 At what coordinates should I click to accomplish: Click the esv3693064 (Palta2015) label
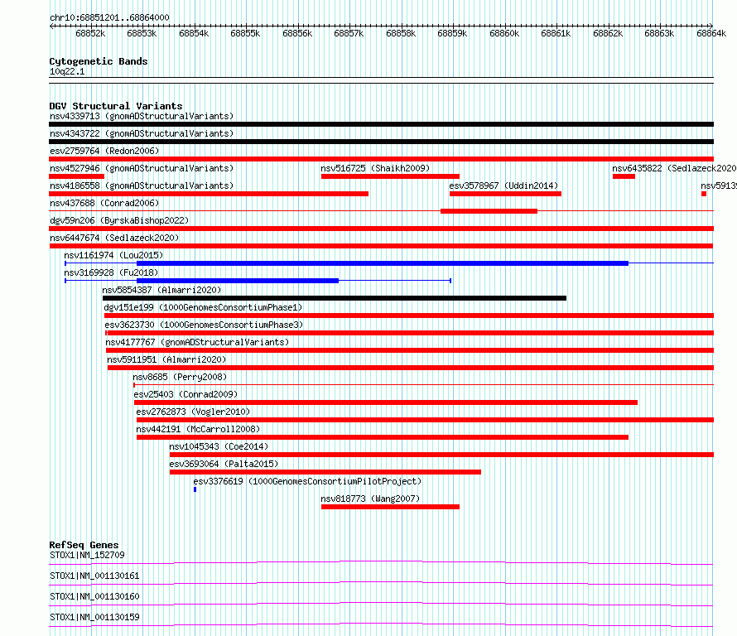[x=224, y=464]
